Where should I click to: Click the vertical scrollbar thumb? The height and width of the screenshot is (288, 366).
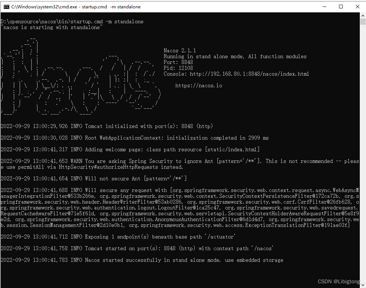coord(363,22)
